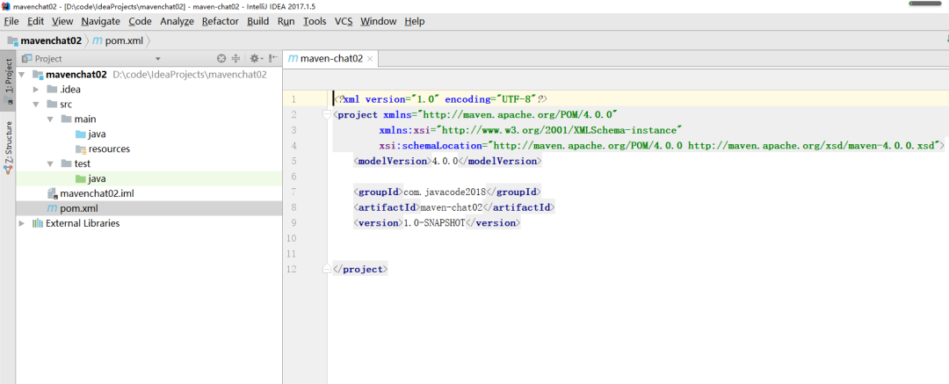The width and height of the screenshot is (949, 384).
Task: Fold the project tag at line 2
Action: point(328,114)
